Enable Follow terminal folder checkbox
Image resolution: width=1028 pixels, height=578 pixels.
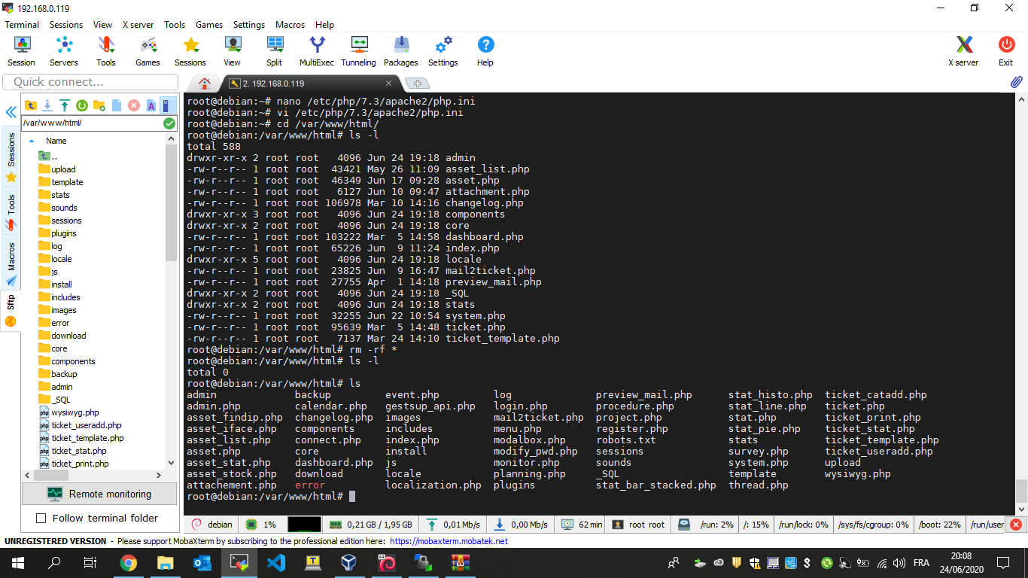point(41,518)
